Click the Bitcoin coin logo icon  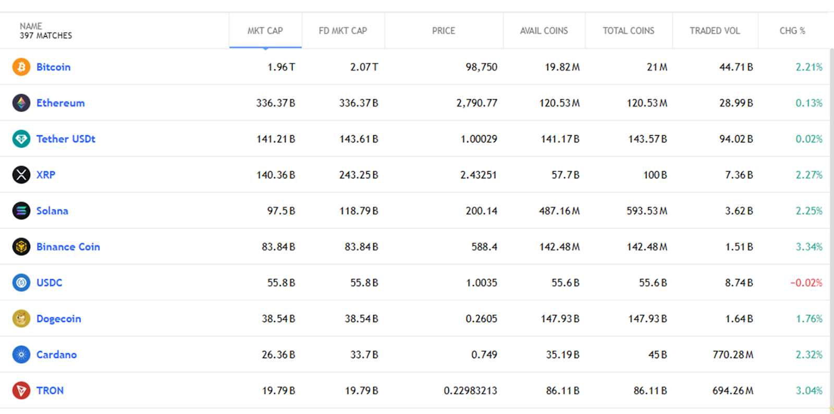(21, 67)
